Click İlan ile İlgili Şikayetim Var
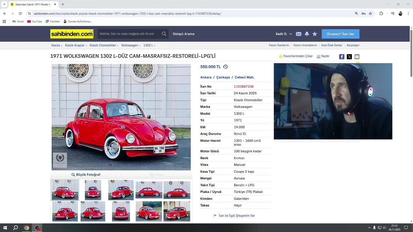 coord(234,216)
